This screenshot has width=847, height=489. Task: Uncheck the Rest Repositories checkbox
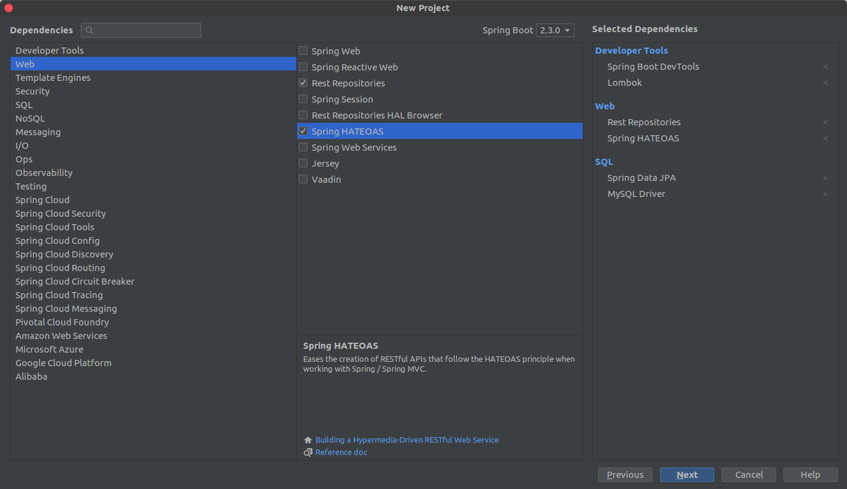click(303, 83)
